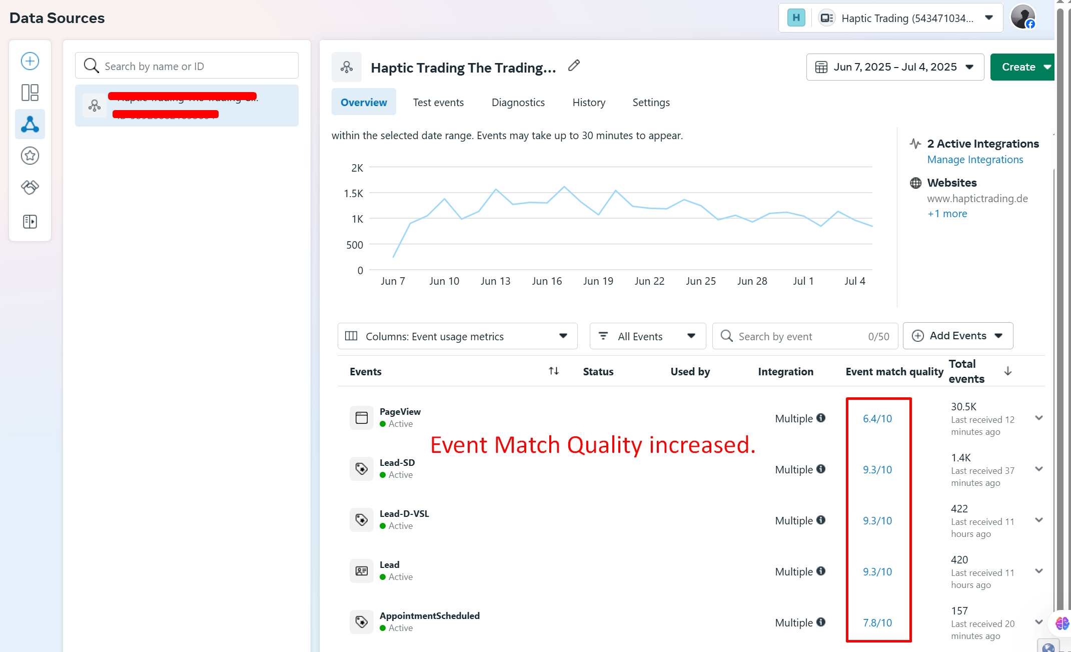Expand the Lead row chevron
1071x652 pixels.
pyautogui.click(x=1039, y=571)
